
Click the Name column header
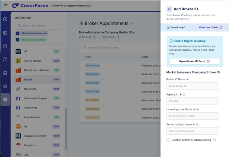pyautogui.click(x=145, y=57)
